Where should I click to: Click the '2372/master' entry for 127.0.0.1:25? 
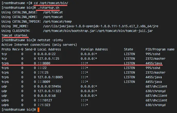[x=155, y=59]
